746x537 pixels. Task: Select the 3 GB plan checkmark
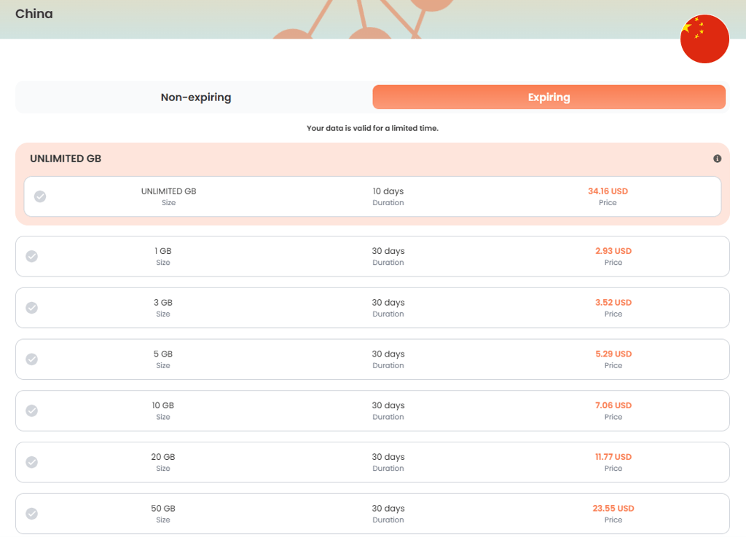(32, 308)
